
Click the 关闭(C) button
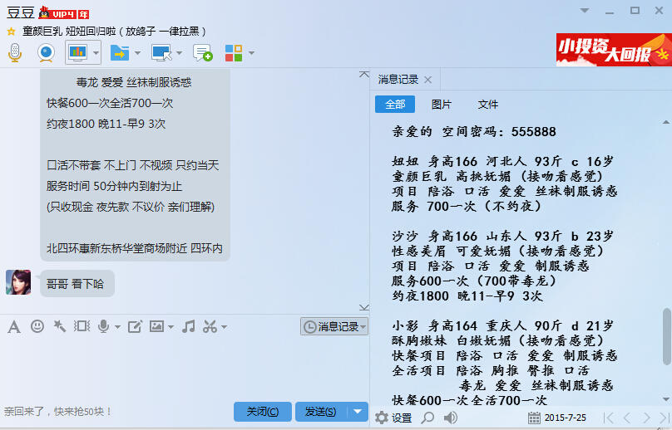(x=263, y=412)
